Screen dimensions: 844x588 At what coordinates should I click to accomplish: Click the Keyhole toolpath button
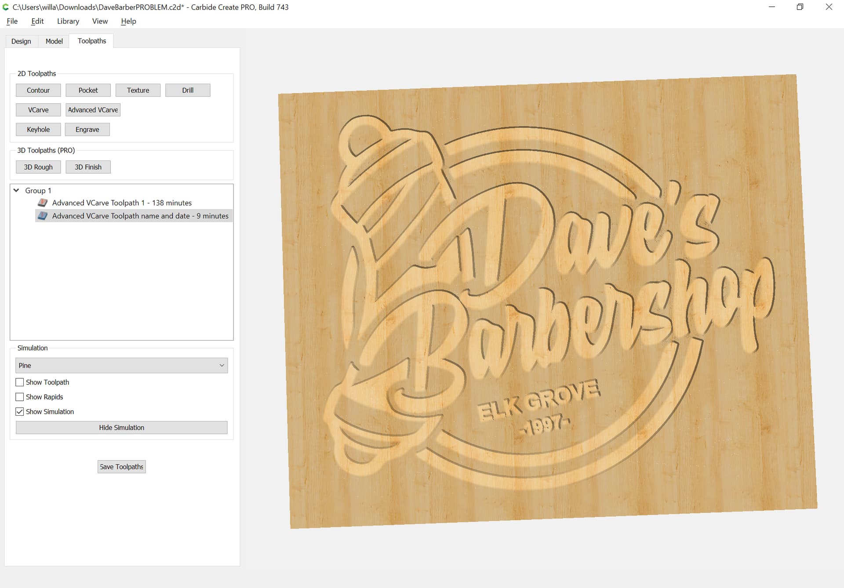click(38, 130)
